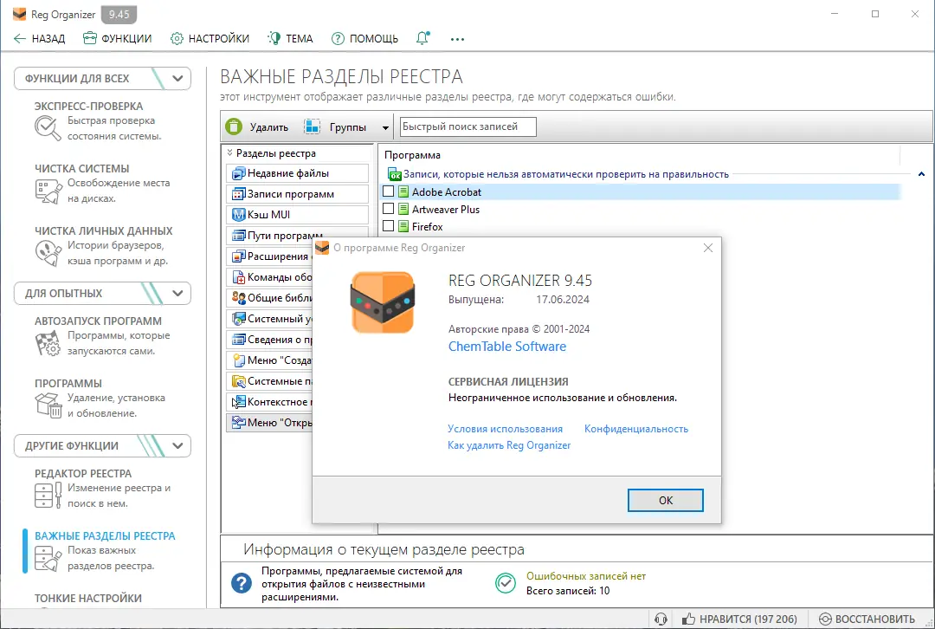Screen dimensions: 935x629
Task: Check the Adobe Acrobat checkbox
Action: 388,191
